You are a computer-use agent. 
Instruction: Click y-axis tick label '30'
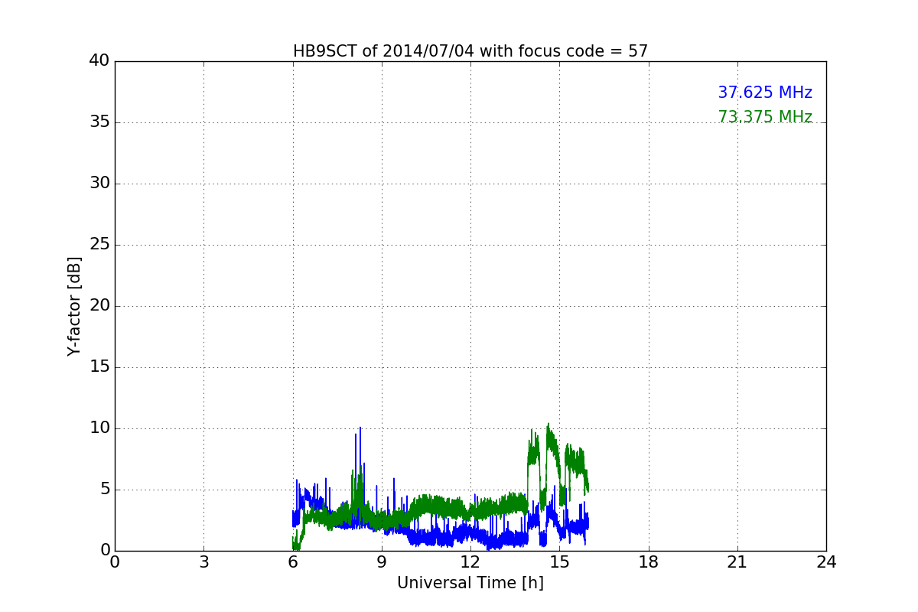pos(99,184)
